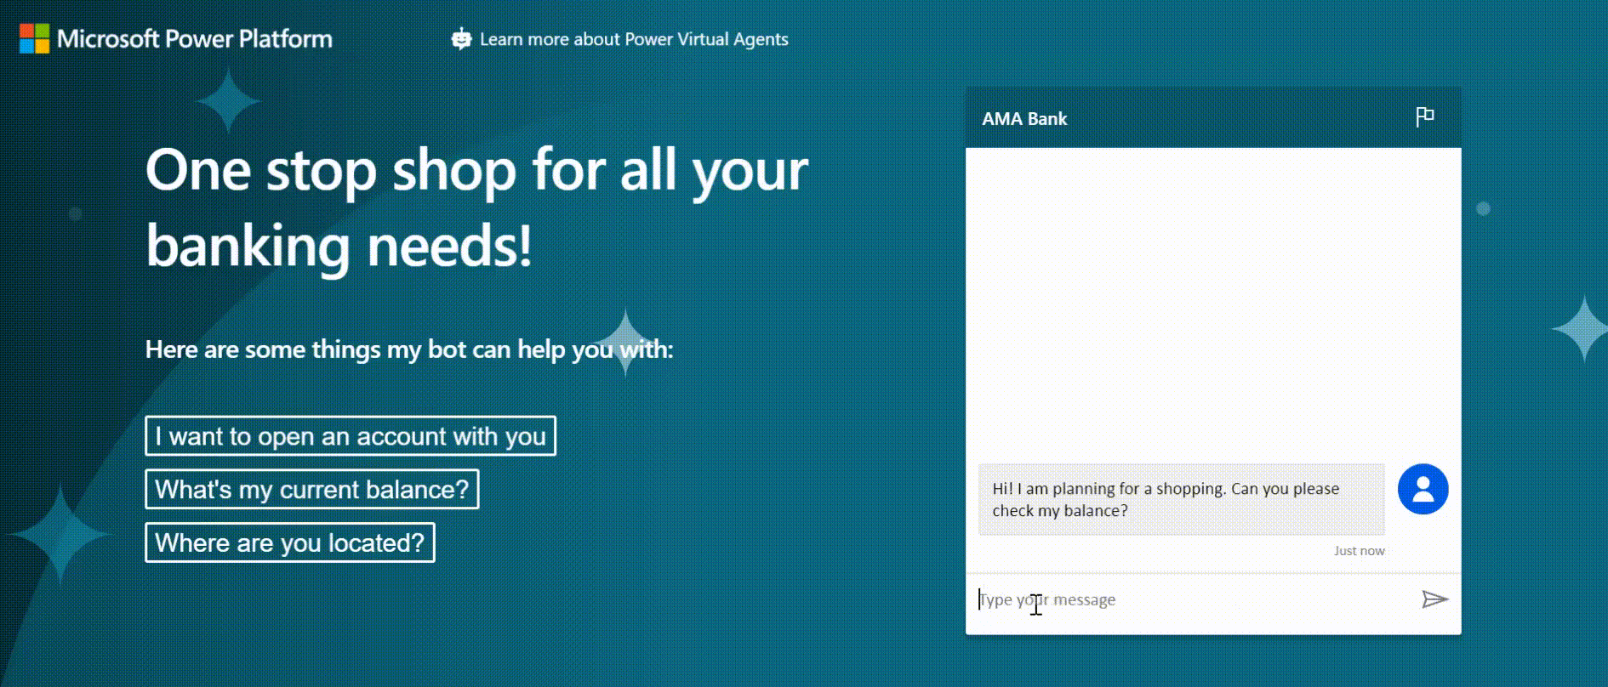1608x687 pixels.
Task: Click the Microsoft four-square logo
Action: [x=34, y=38]
